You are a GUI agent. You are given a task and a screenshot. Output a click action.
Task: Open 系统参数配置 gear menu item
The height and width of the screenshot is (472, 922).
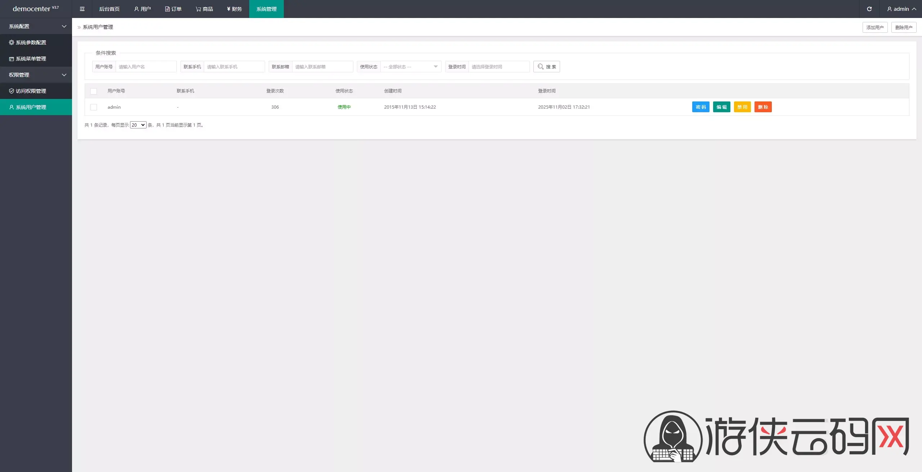[x=31, y=42]
